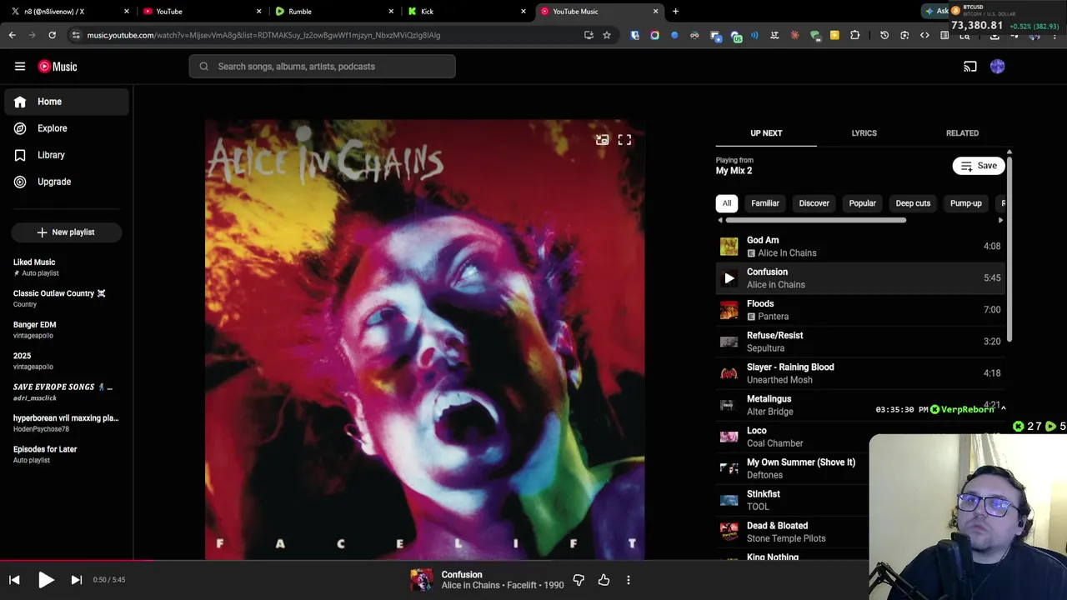1067x600 pixels.
Task: Bookmark this page star icon
Action: (x=607, y=35)
